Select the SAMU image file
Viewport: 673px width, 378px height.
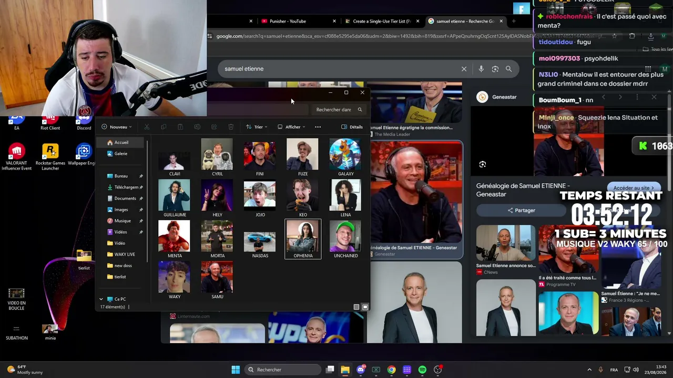[217, 280]
